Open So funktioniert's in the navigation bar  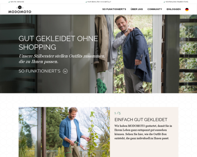[x=114, y=9]
